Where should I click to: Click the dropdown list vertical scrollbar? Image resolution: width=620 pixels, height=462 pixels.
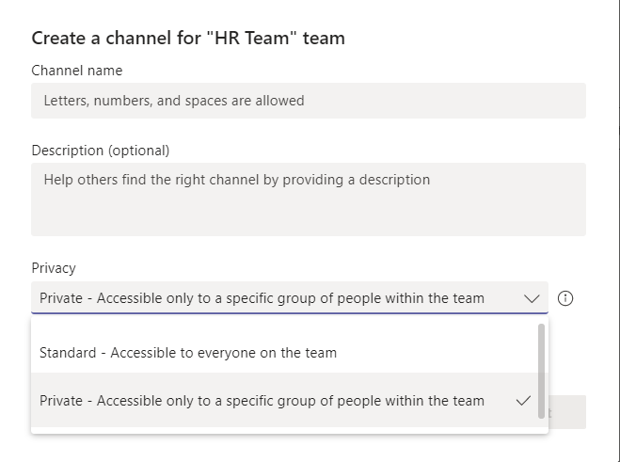pos(541,370)
